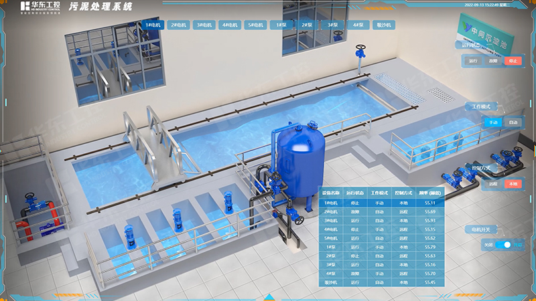Click the blue valve handwheel on wall pipe

(360, 52)
